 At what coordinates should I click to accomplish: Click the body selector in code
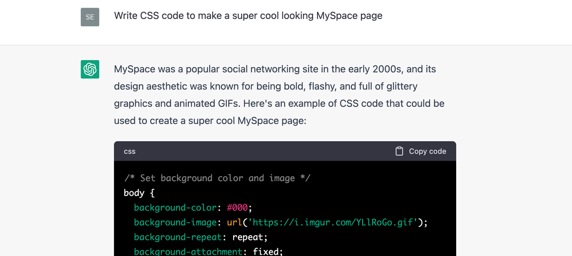(134, 193)
